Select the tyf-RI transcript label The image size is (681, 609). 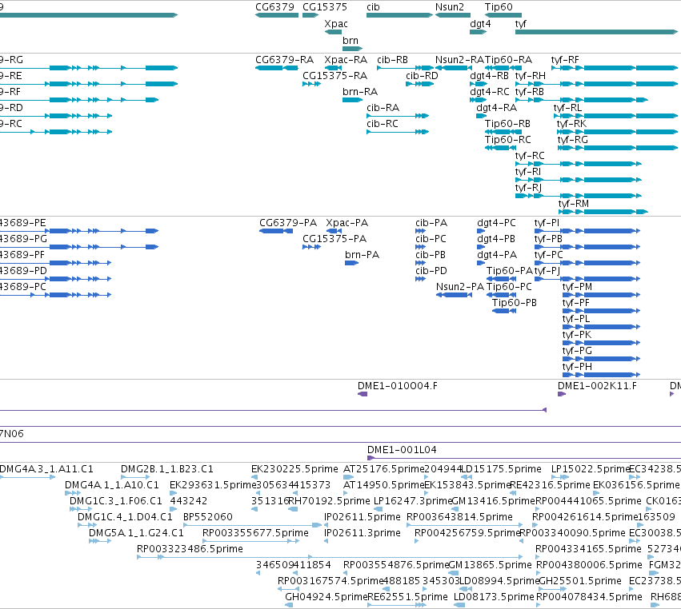tap(528, 172)
